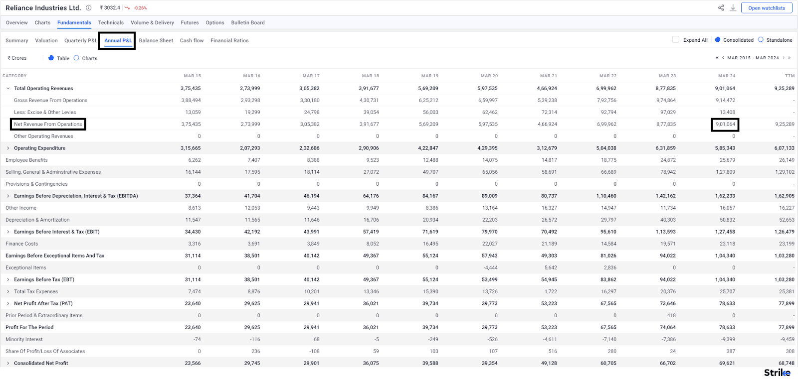Click Selling, General & Adminstrative Expenses label
This screenshot has width=798, height=382.
coord(53,172)
